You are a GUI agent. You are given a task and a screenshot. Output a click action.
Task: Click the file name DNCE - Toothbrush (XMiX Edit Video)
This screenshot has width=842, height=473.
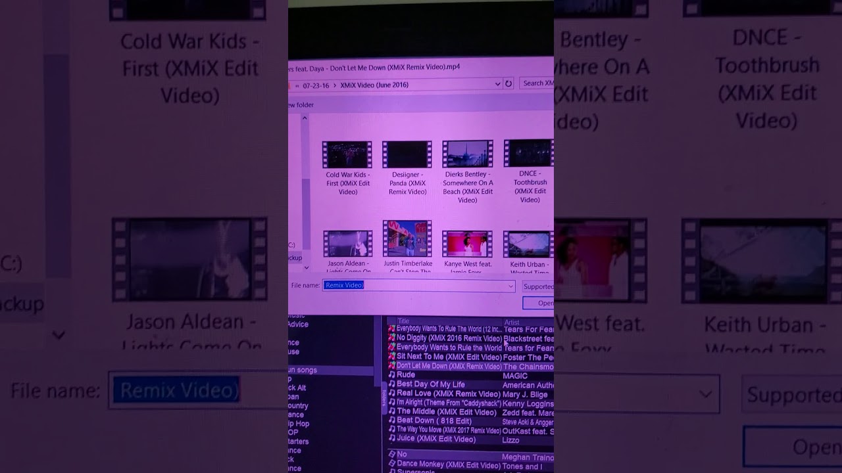pos(530,187)
